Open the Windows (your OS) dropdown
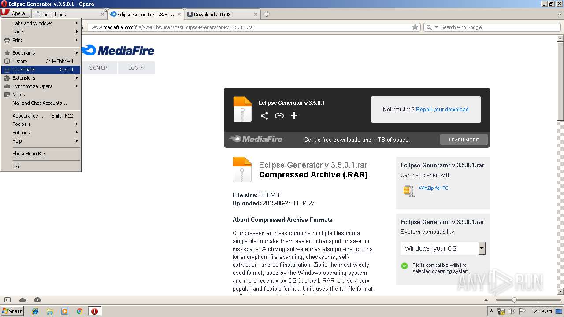The height and width of the screenshot is (317, 564). pyautogui.click(x=442, y=248)
